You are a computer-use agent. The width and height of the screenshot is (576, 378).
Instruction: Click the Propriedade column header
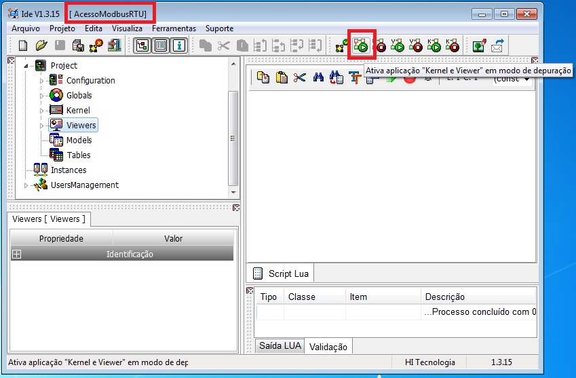point(61,238)
